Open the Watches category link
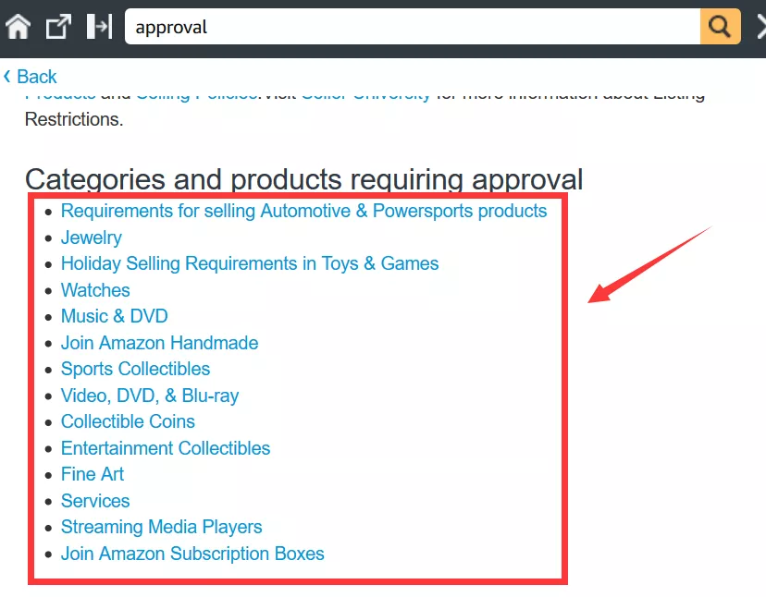The width and height of the screenshot is (766, 597). [95, 290]
